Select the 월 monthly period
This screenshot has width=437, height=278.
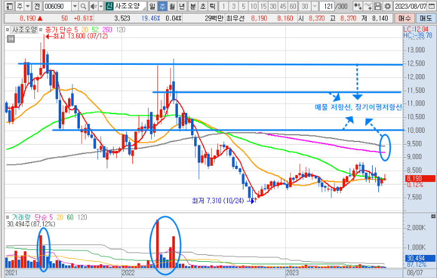tap(172, 6)
